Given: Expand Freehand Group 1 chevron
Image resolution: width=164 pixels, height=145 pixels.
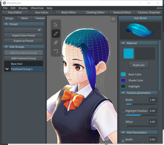Looking at the screenshot, I should coord(7,69).
